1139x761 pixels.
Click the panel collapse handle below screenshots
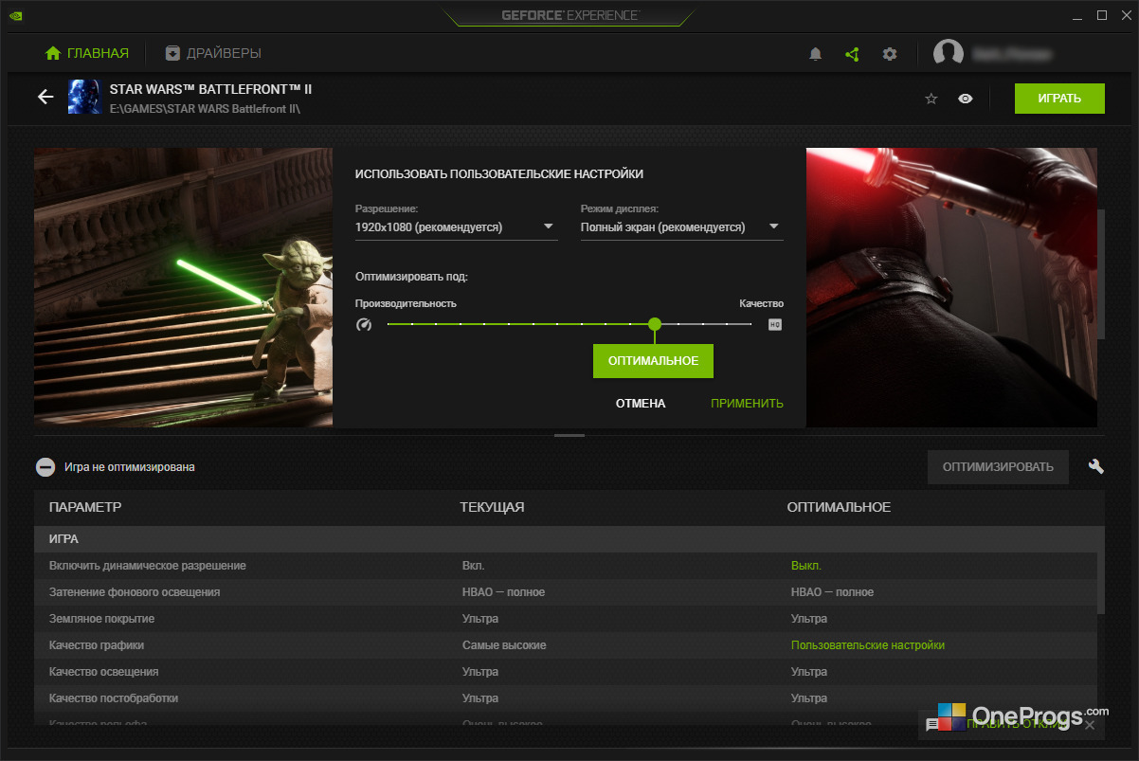(569, 435)
